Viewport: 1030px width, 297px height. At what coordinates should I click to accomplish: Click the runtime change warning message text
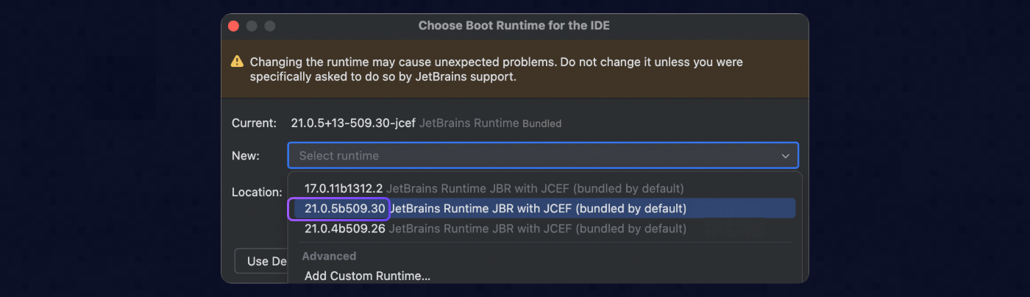[496, 69]
